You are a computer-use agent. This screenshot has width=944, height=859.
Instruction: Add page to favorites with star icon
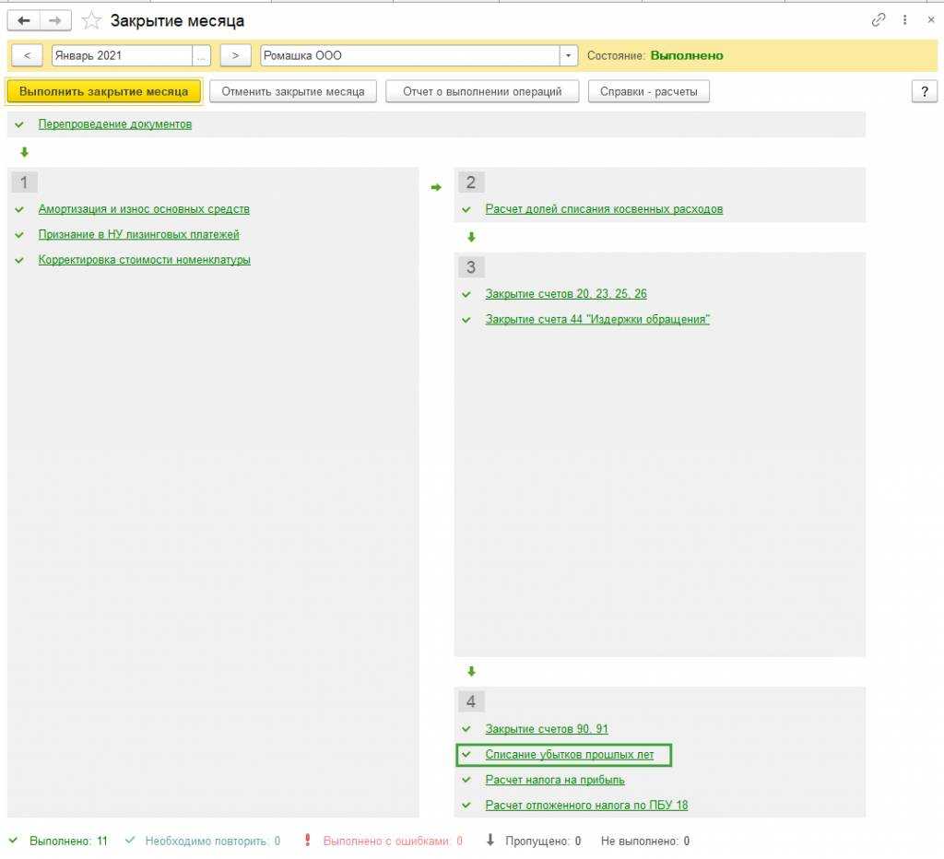pyautogui.click(x=91, y=20)
